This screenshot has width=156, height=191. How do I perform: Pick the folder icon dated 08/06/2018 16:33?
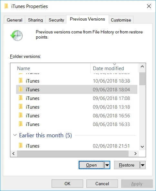(21, 124)
